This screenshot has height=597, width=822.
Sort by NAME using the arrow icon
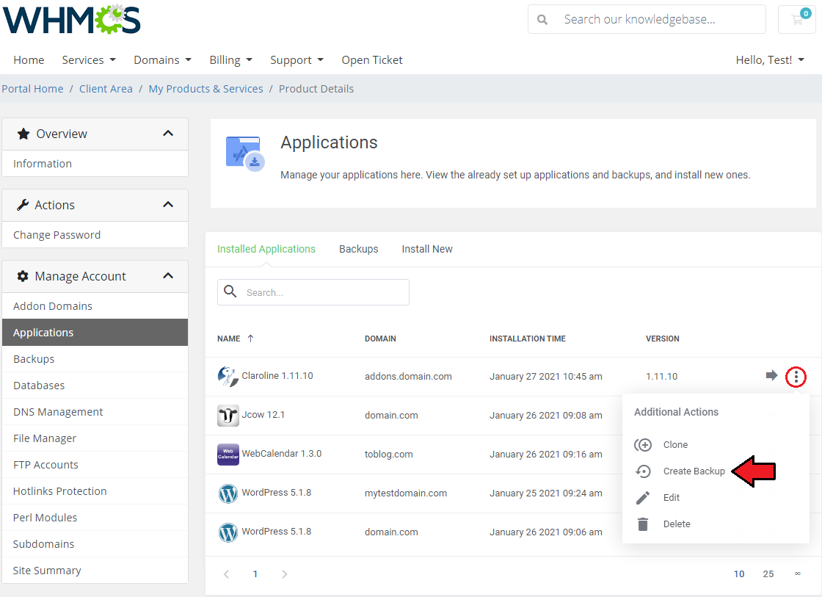click(x=250, y=339)
